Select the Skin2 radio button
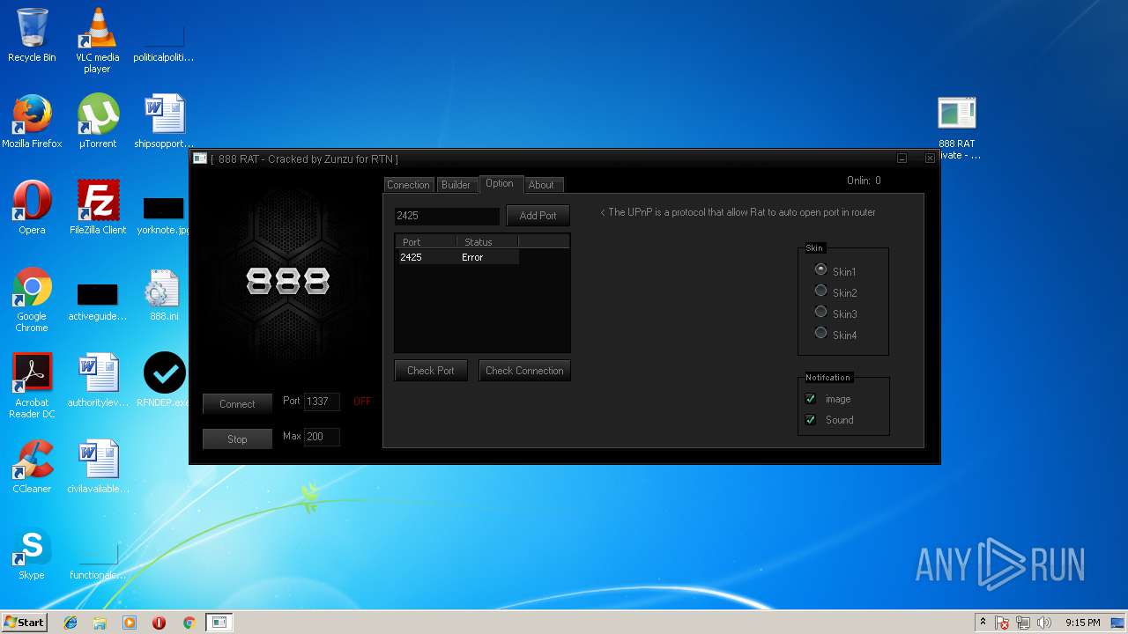The image size is (1128, 634). 820,291
